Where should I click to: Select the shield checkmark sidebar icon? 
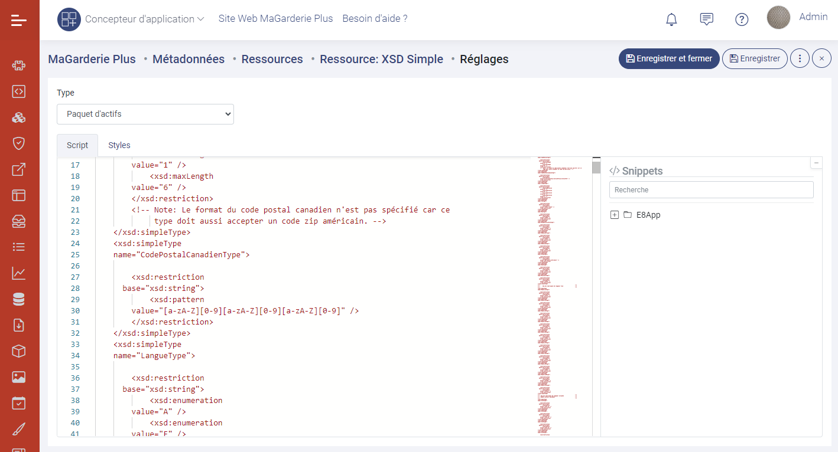coord(19,143)
